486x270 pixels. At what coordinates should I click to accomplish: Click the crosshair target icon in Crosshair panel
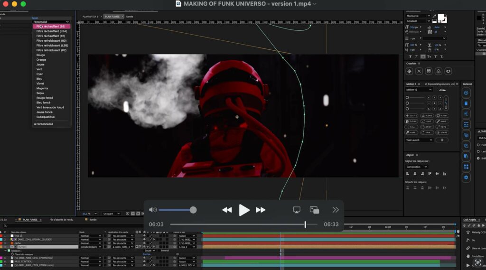409,71
